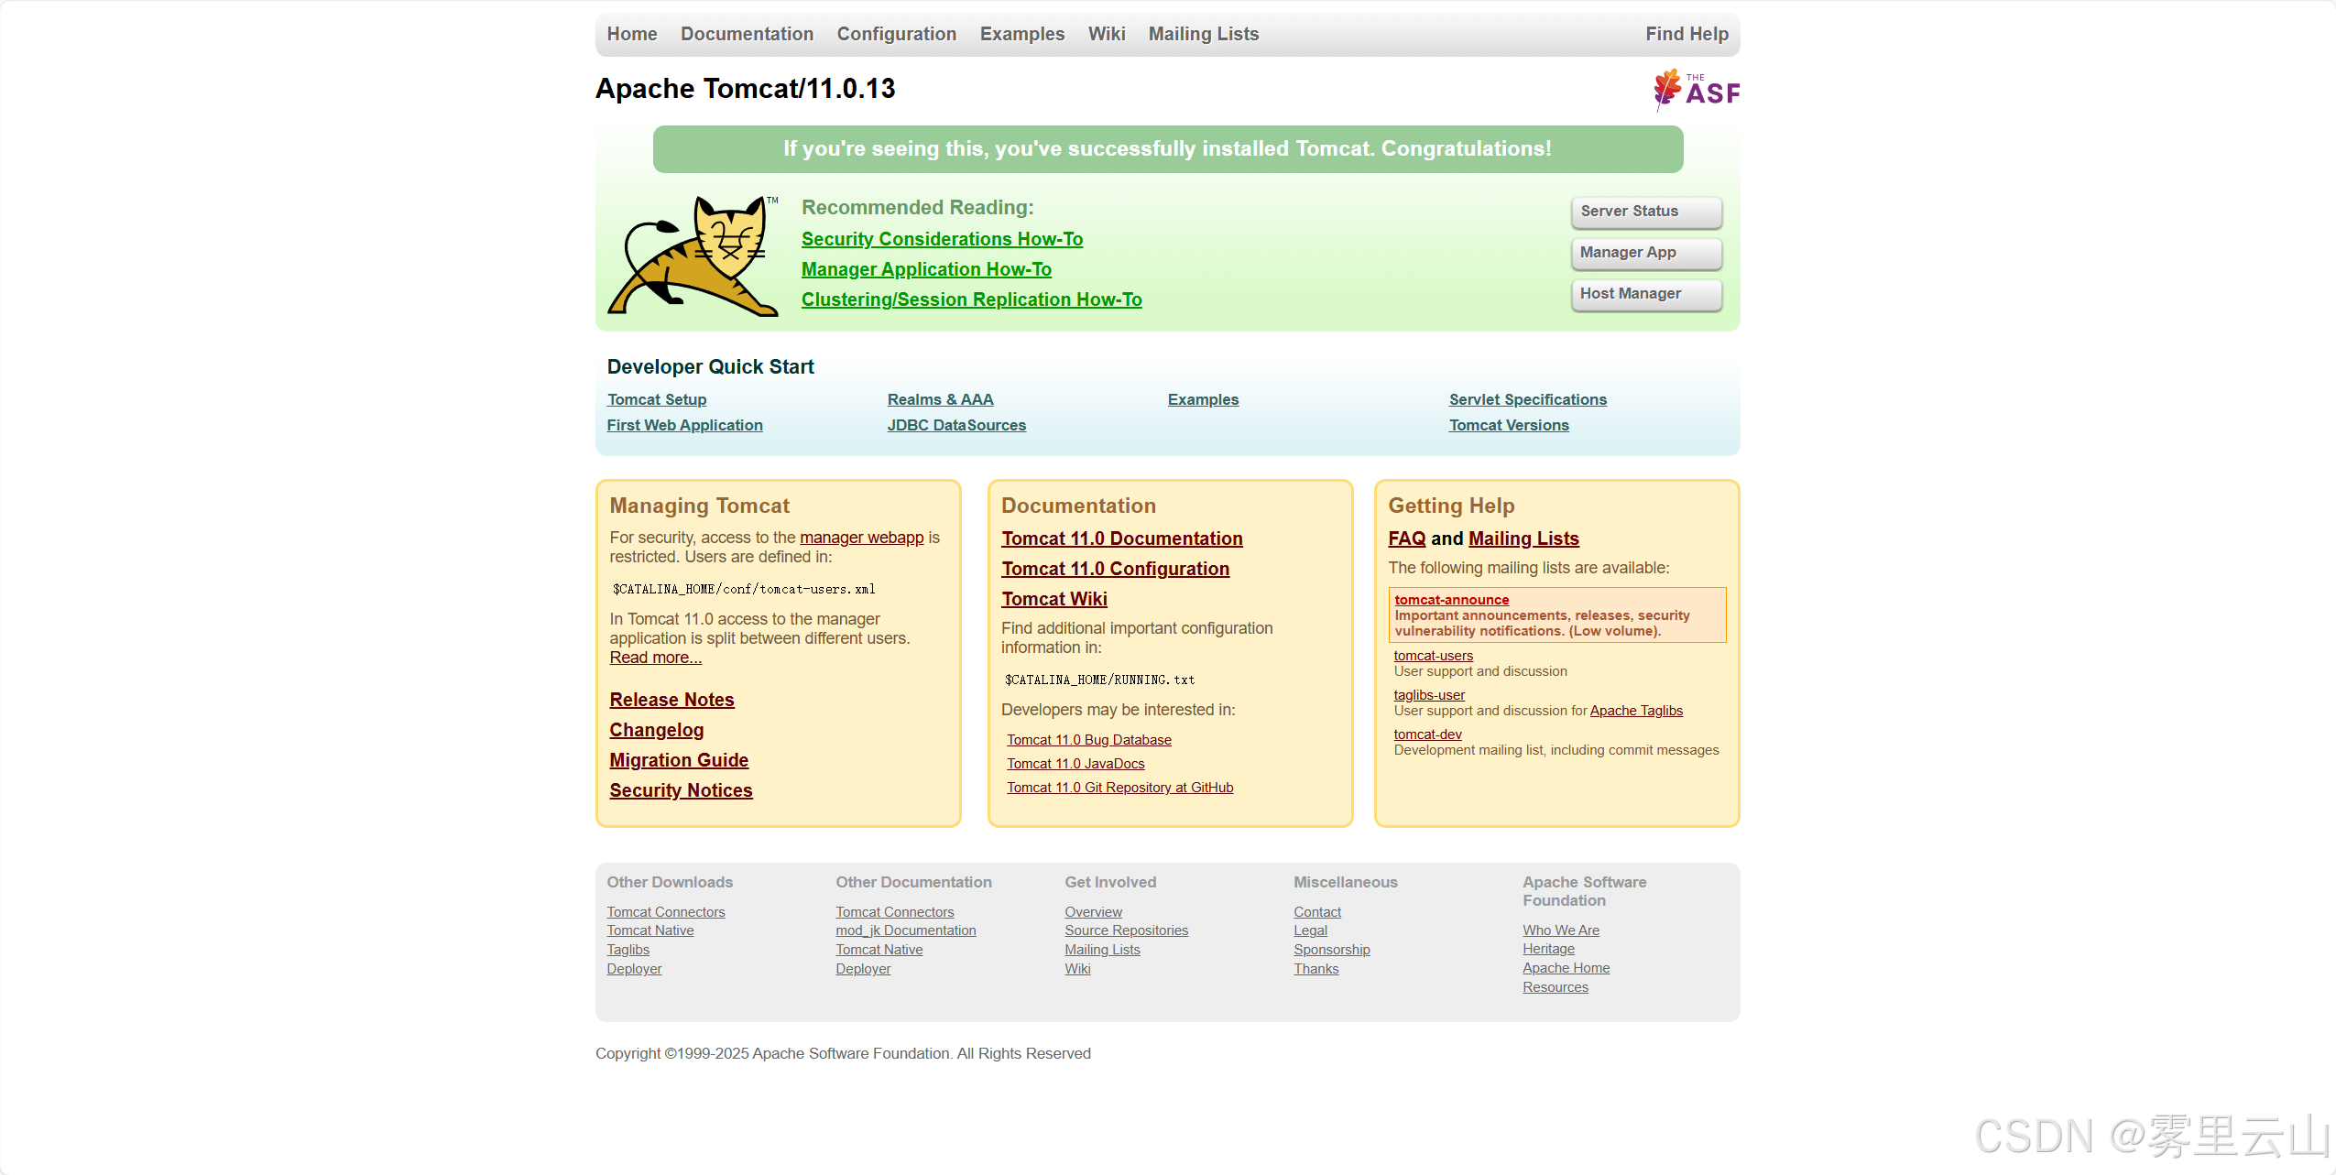Open Tomcat 11.0 Git Repository at GitHub

pyautogui.click(x=1119, y=788)
